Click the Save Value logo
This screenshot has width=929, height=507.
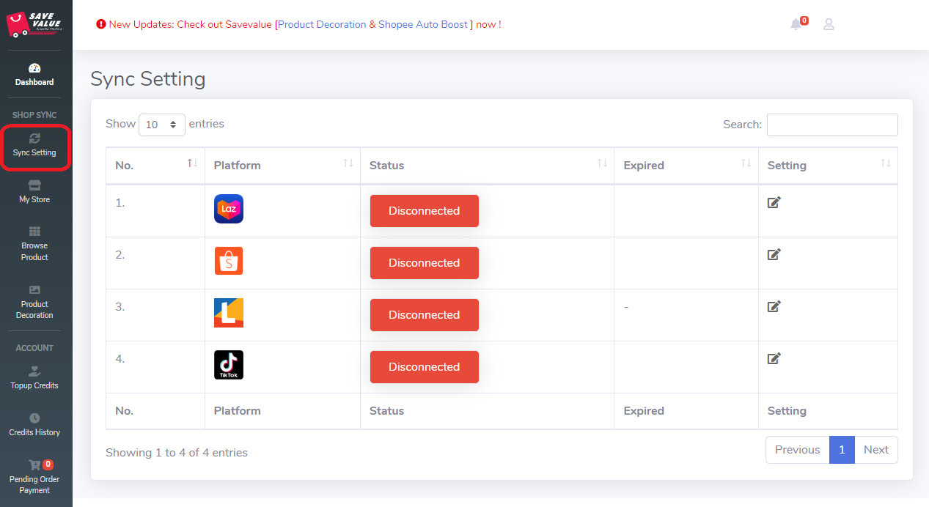click(35, 24)
